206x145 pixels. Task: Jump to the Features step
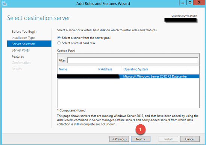coord(18,56)
